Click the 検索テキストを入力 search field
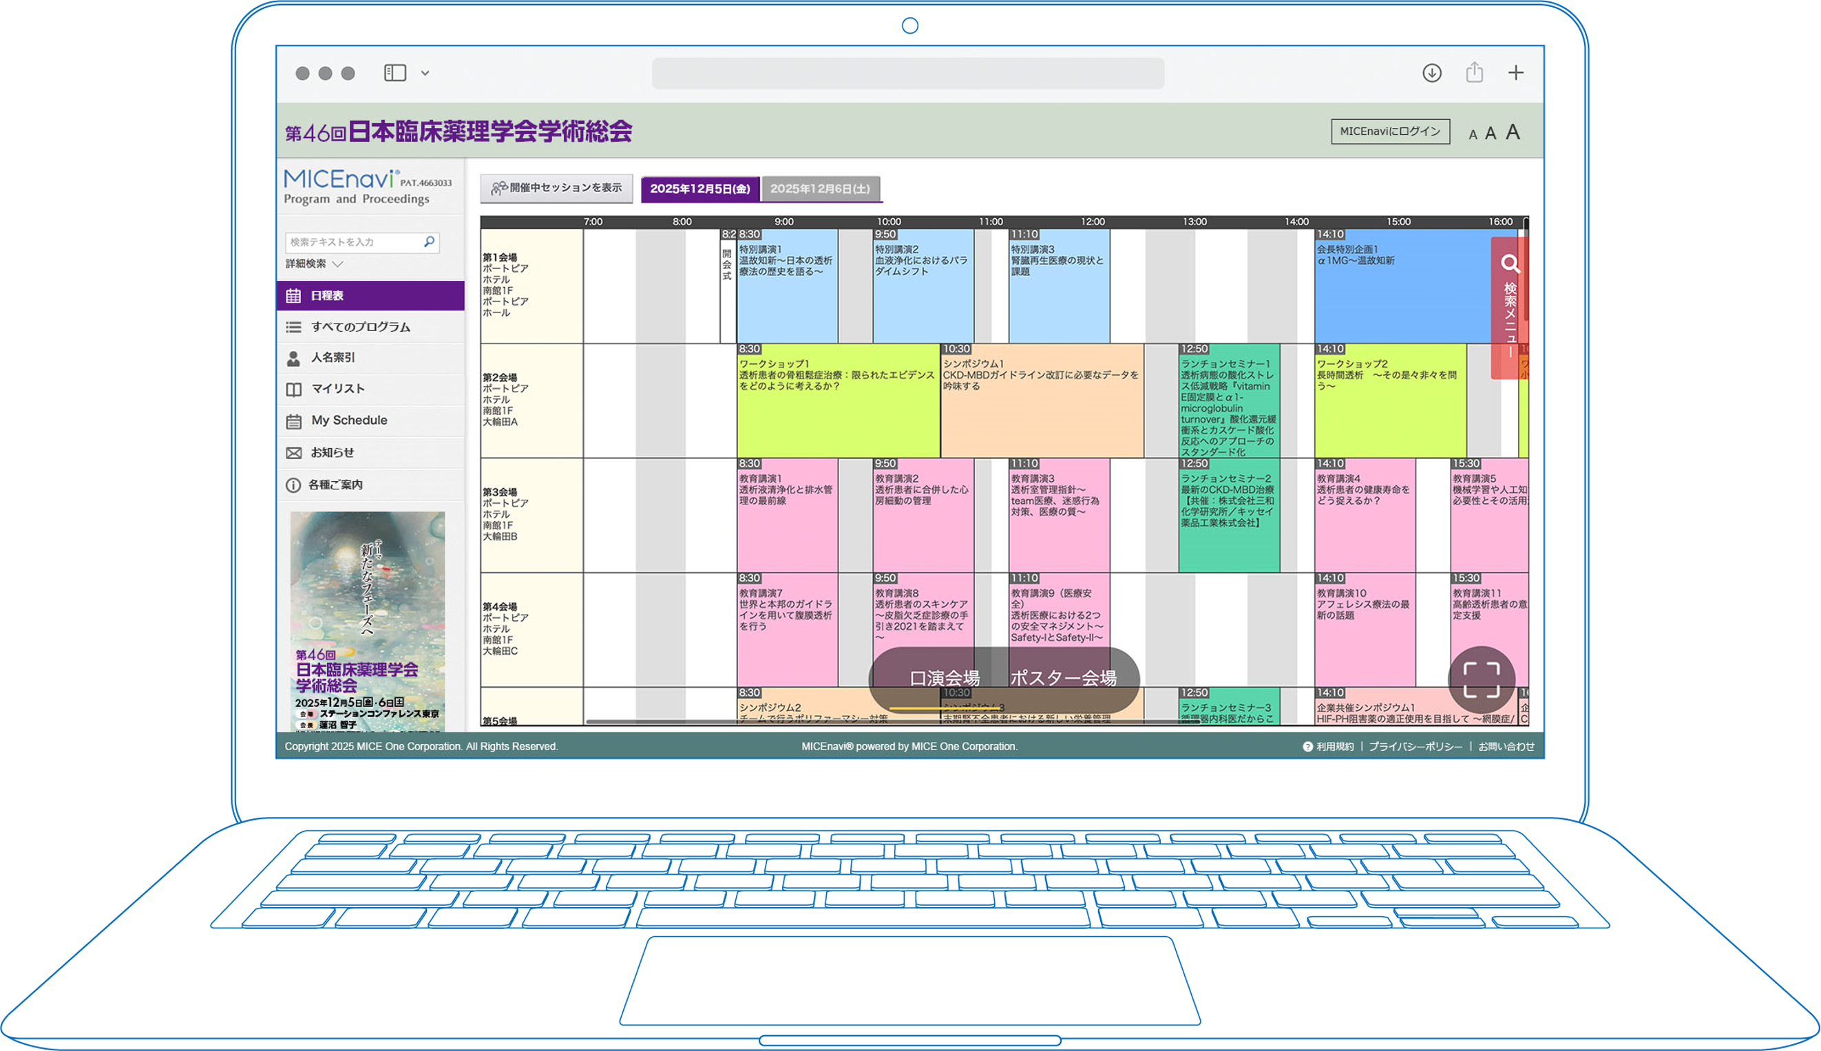 354,242
